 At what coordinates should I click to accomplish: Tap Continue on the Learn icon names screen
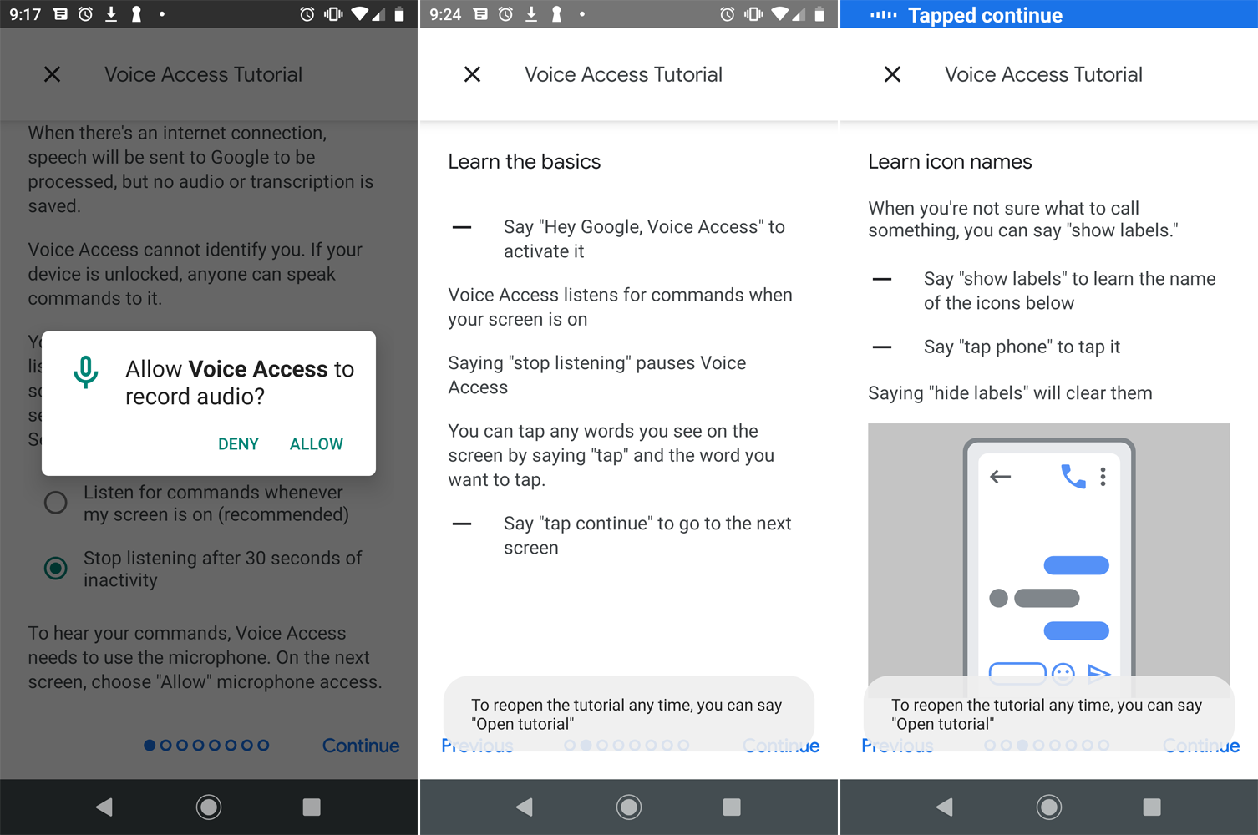tap(1201, 746)
